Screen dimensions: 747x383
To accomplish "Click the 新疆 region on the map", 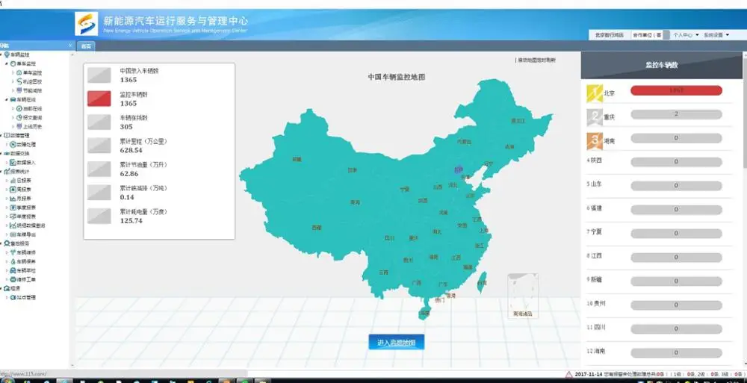I will (x=297, y=159).
